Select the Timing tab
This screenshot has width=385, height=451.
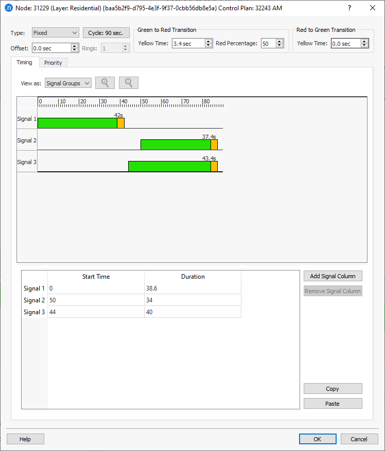click(x=24, y=62)
